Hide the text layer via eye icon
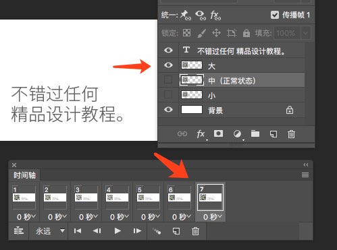 point(168,50)
